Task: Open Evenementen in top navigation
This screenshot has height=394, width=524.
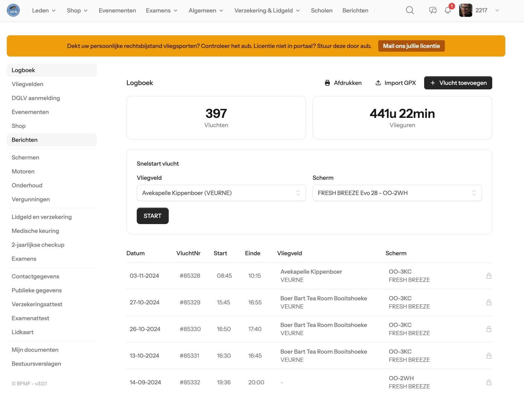Action: (117, 10)
